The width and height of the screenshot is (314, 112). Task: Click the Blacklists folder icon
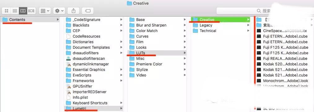pos(68,25)
